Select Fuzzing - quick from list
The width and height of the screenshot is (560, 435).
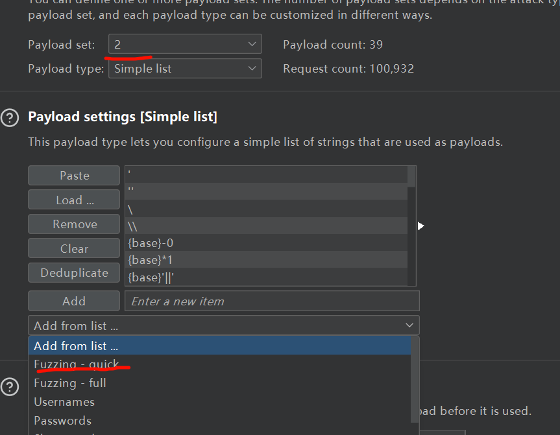pos(77,364)
